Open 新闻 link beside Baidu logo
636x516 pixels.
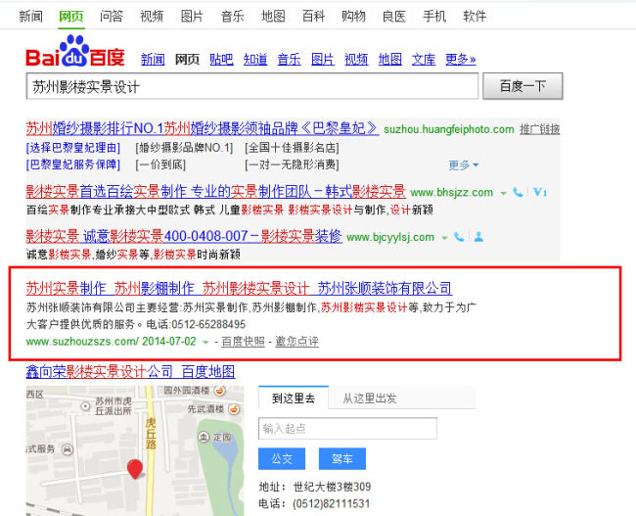pyautogui.click(x=153, y=60)
